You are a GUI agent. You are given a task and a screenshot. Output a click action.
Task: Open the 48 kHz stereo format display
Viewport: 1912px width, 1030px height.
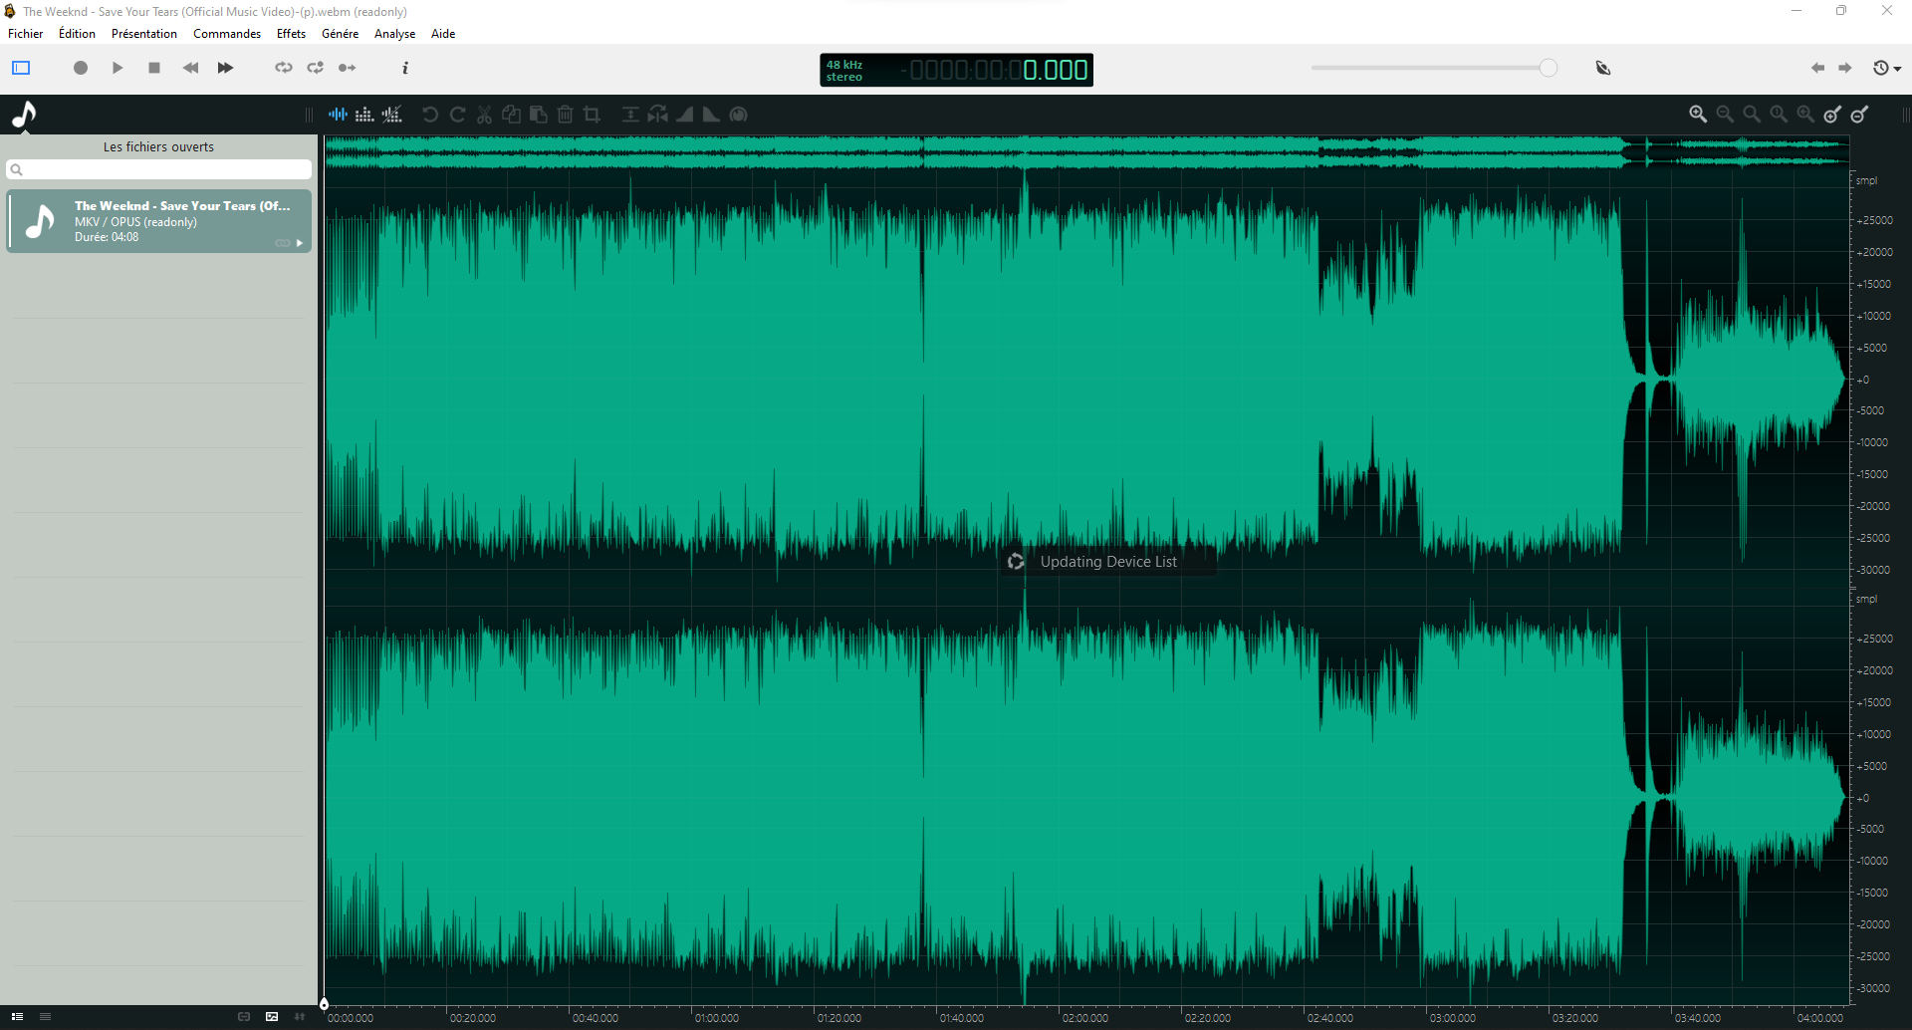pyautogui.click(x=844, y=70)
